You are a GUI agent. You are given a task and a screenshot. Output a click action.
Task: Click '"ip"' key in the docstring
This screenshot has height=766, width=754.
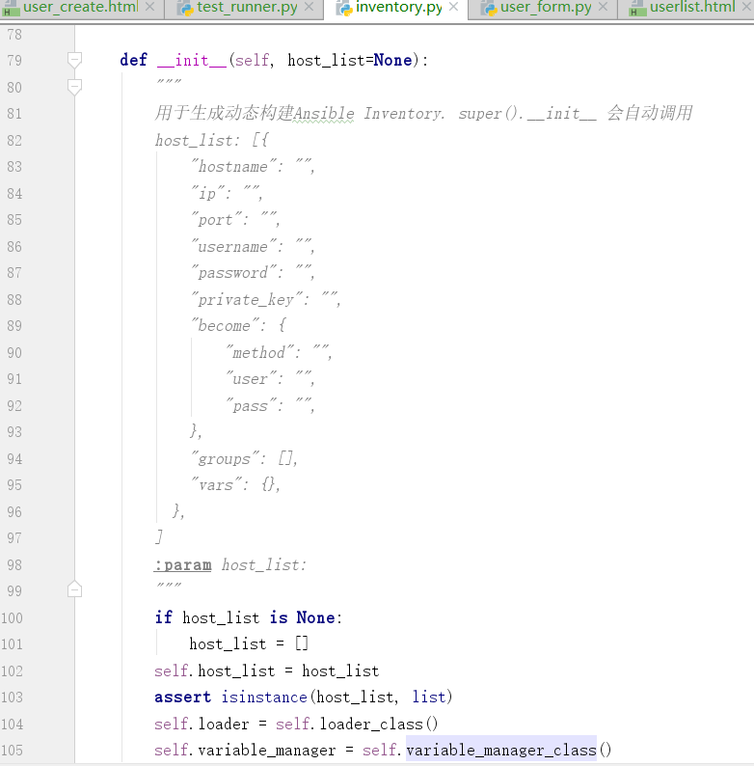point(207,194)
